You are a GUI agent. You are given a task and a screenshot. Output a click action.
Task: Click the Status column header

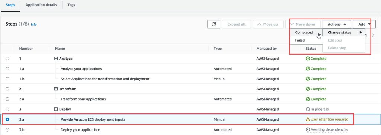pyautogui.click(x=311, y=49)
